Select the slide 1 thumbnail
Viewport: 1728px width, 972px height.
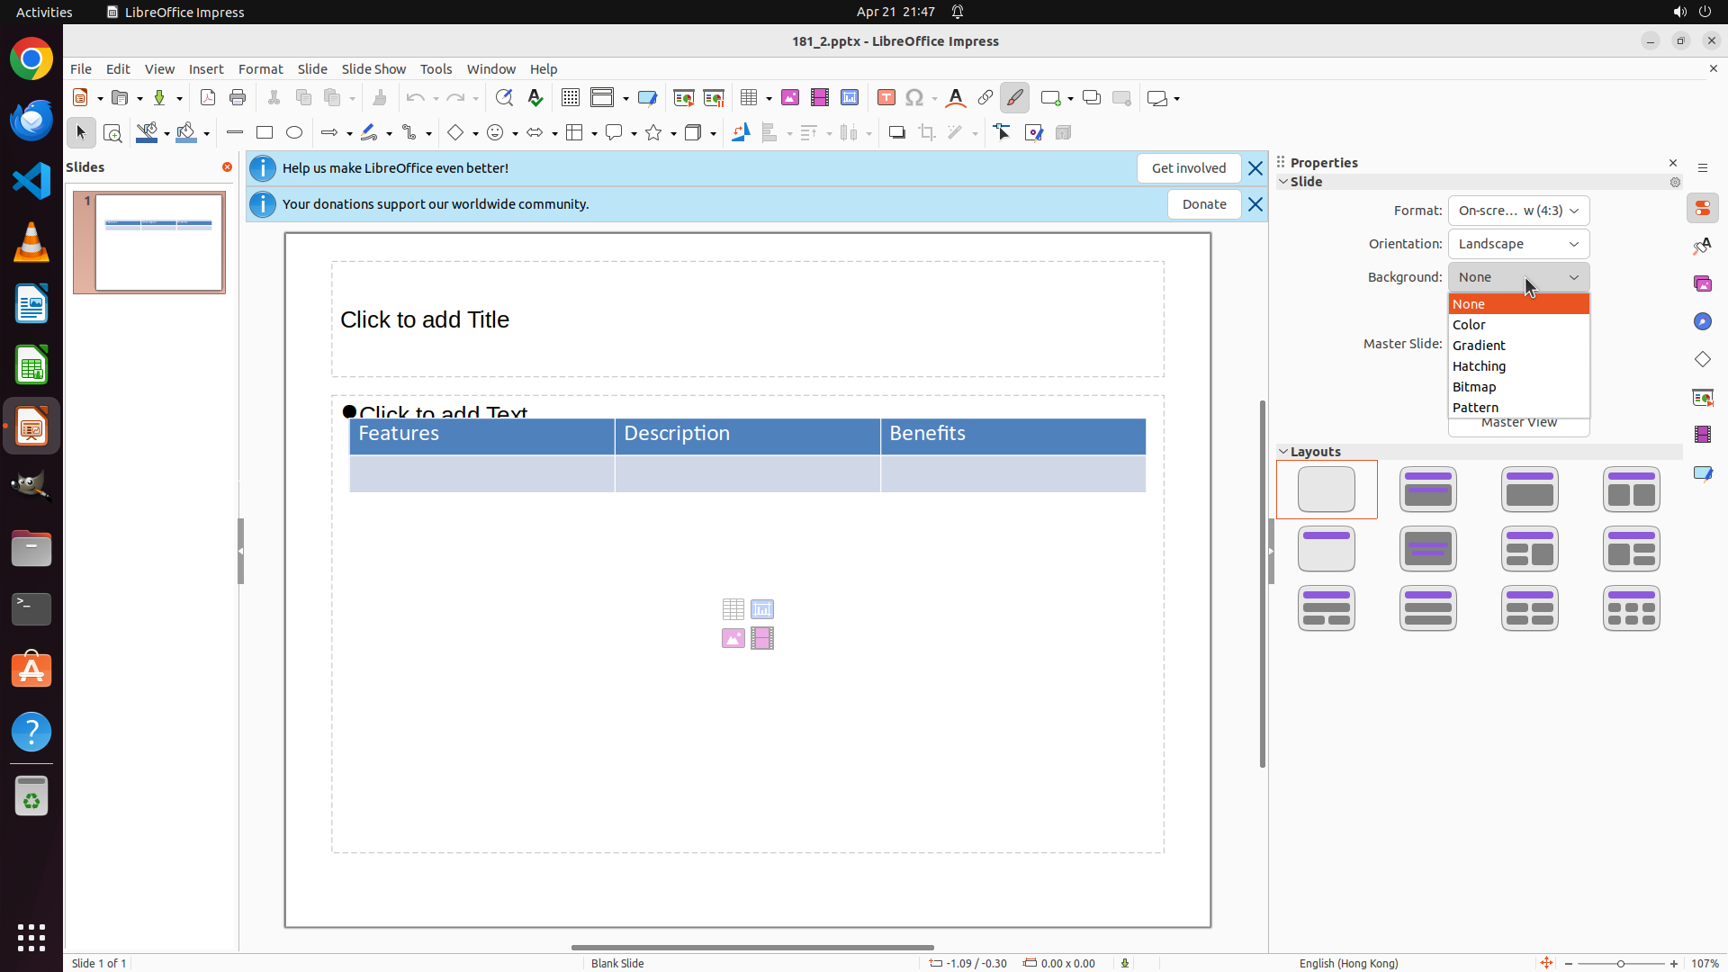tap(159, 242)
